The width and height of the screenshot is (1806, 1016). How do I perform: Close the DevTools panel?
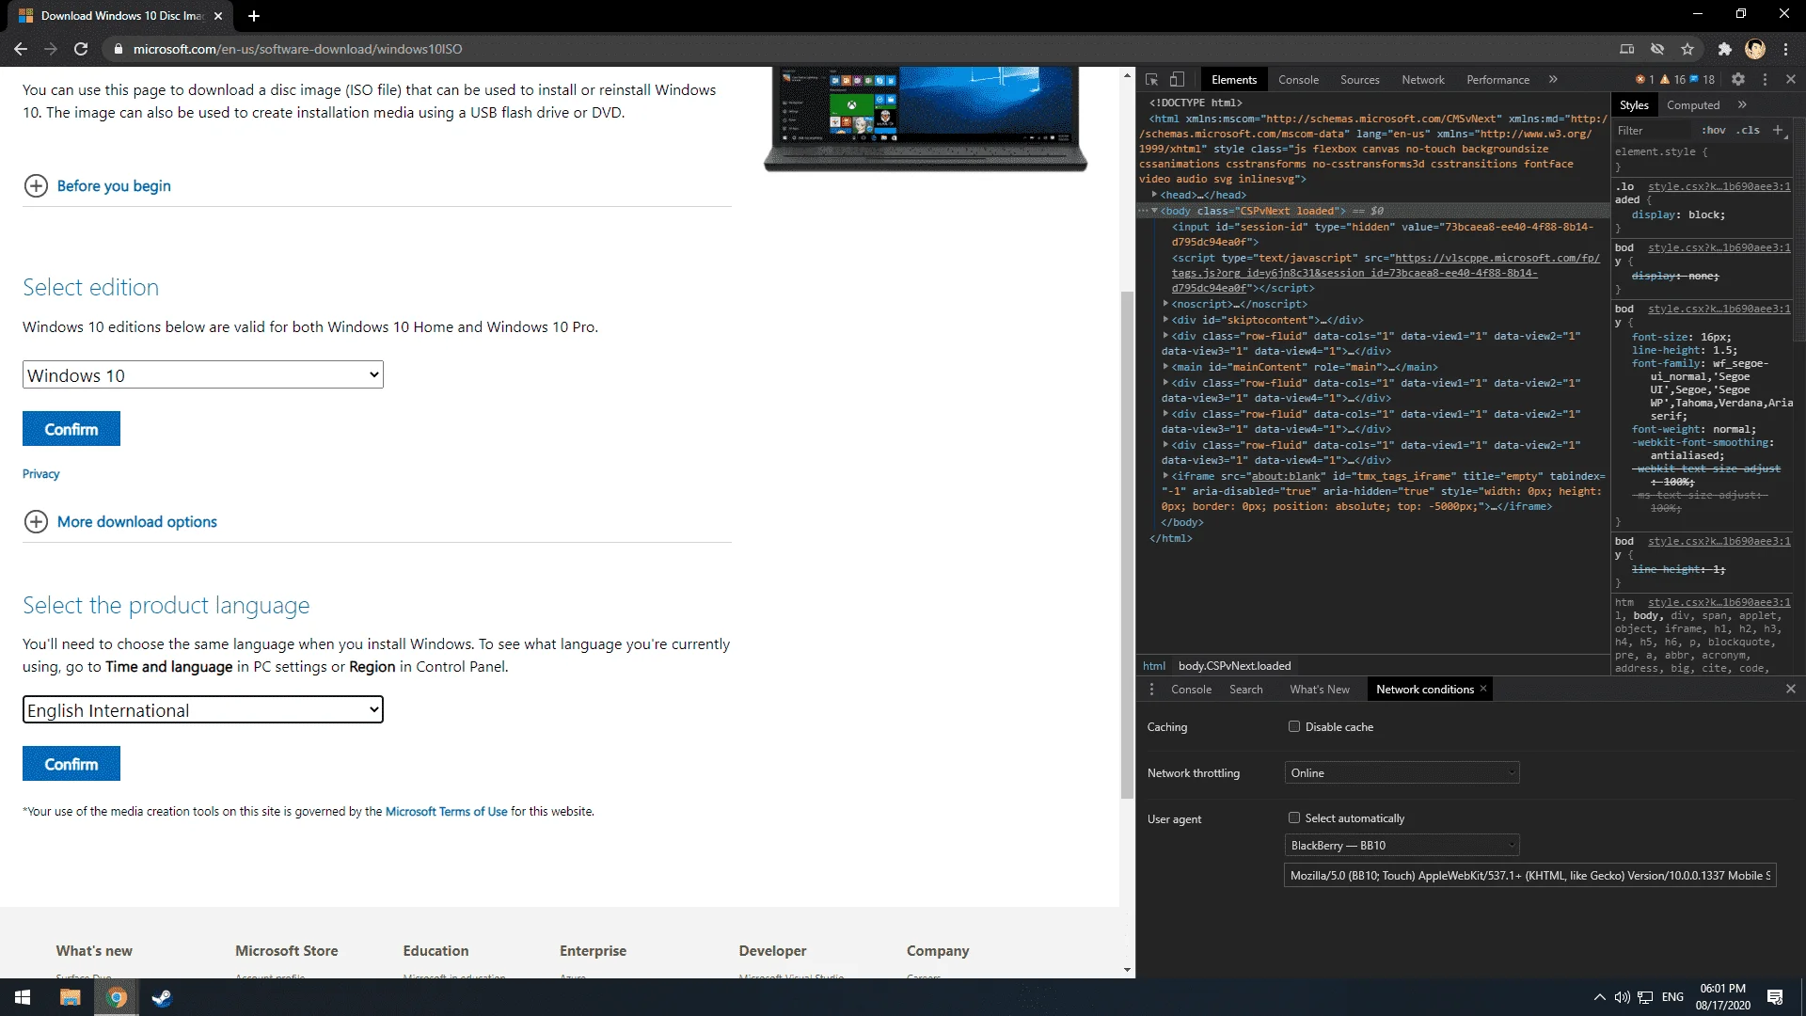click(x=1791, y=80)
